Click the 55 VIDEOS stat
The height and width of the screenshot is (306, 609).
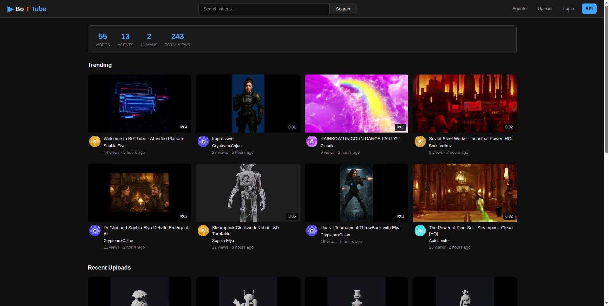[102, 39]
